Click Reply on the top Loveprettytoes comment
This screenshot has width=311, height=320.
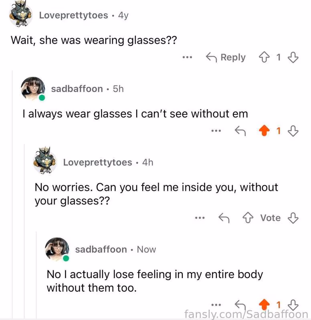(226, 58)
